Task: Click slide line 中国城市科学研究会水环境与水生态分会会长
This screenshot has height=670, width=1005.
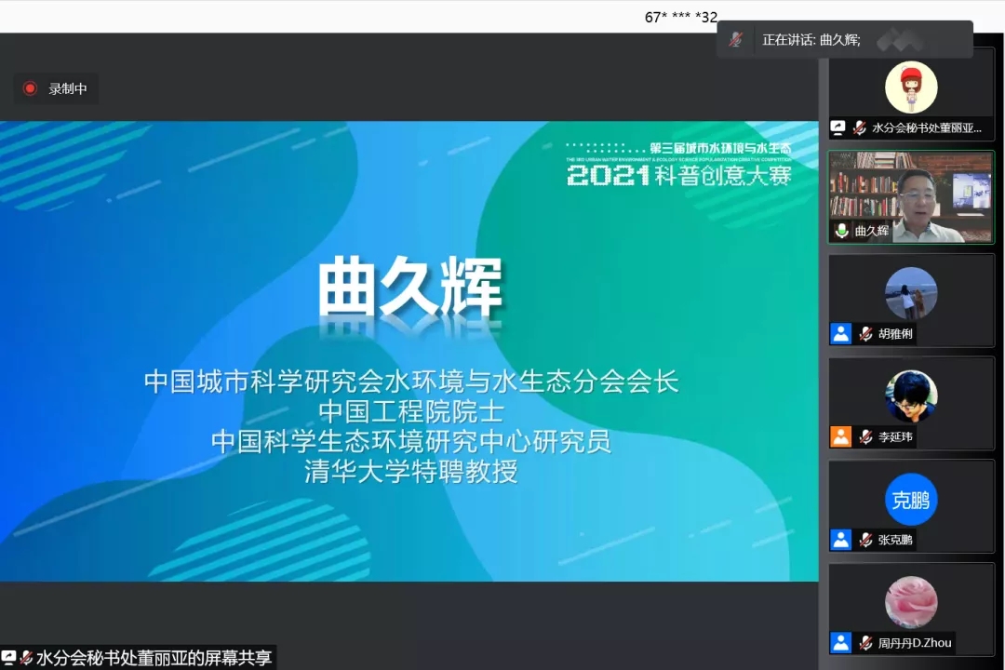Action: point(411,382)
